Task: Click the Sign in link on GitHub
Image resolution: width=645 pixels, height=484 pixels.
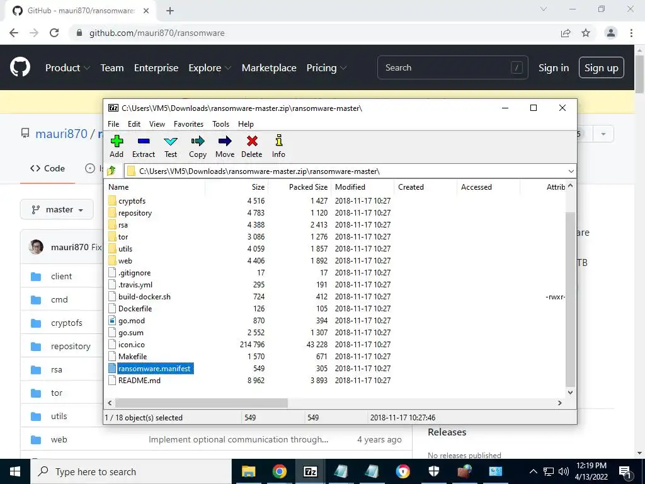Action: point(554,68)
